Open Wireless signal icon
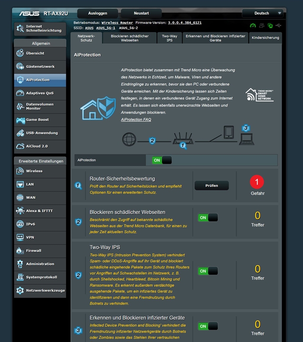The image size is (303, 342). [20, 171]
